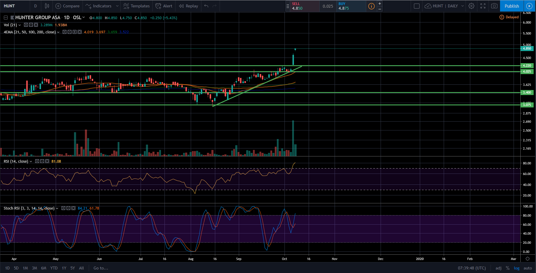The width and height of the screenshot is (536, 273).
Task: Hide the Stoch RSI indicator
Action: point(63,208)
